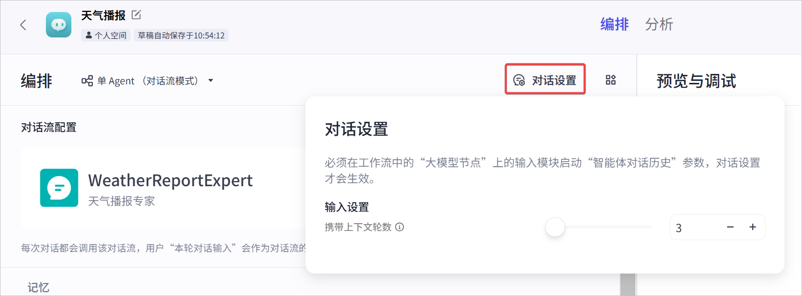Expand the 单 Agent（对话流模式）dropdown

(x=148, y=81)
